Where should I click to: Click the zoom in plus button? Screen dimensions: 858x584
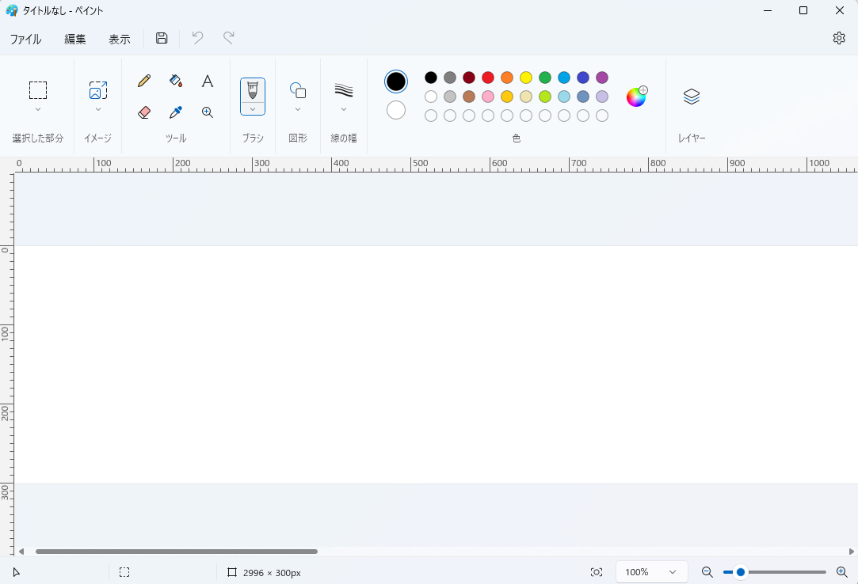tap(842, 572)
